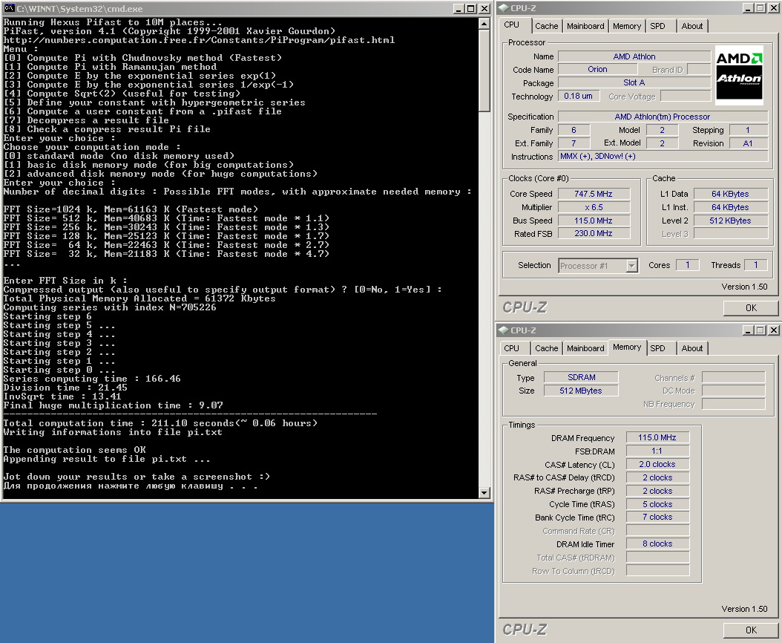782x643 pixels.
Task: Open the About tab in upper CPU-Z
Action: tap(691, 26)
